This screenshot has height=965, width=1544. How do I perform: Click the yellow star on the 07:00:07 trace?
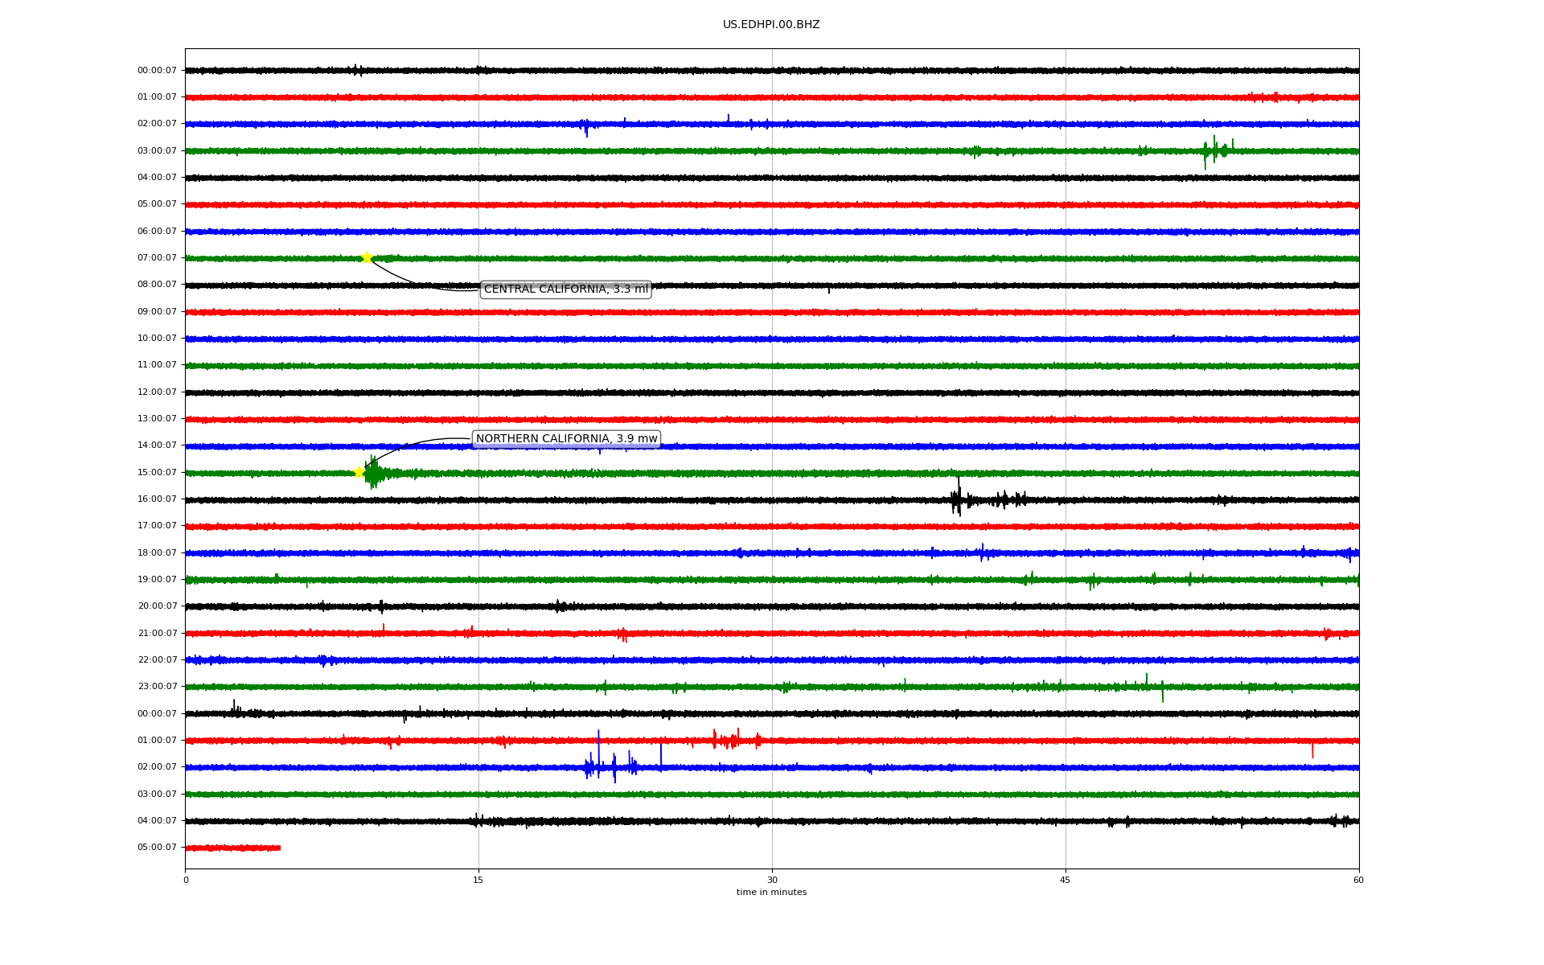(367, 257)
